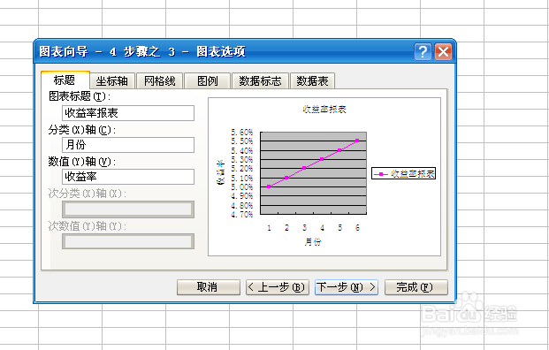Viewport: 549px width, 350px height.
Task: Switch to the 标题 tab
Action: tap(65, 80)
